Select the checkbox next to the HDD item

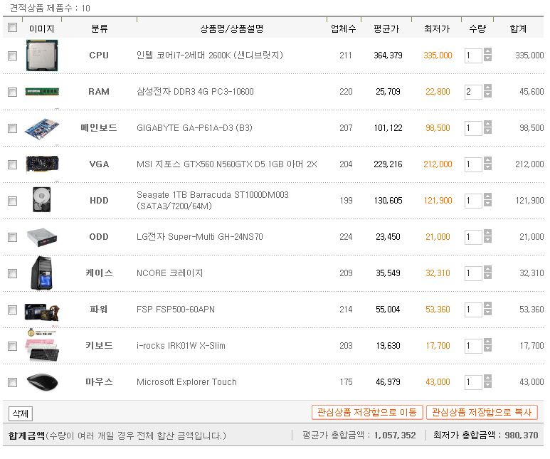coord(13,201)
